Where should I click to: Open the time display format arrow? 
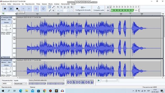click(x=93, y=82)
